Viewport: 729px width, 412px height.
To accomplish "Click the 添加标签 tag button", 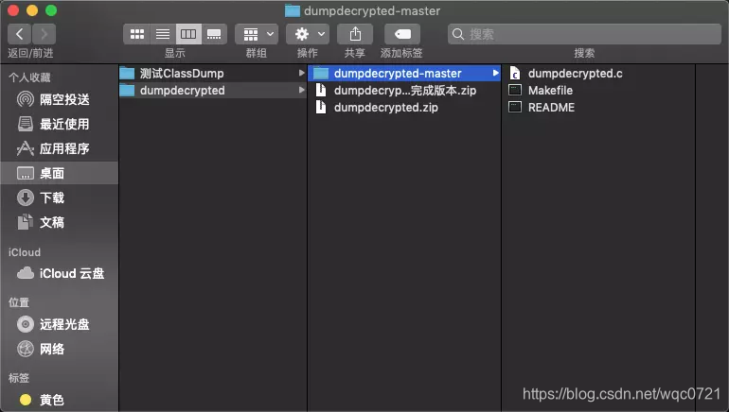I will [402, 34].
